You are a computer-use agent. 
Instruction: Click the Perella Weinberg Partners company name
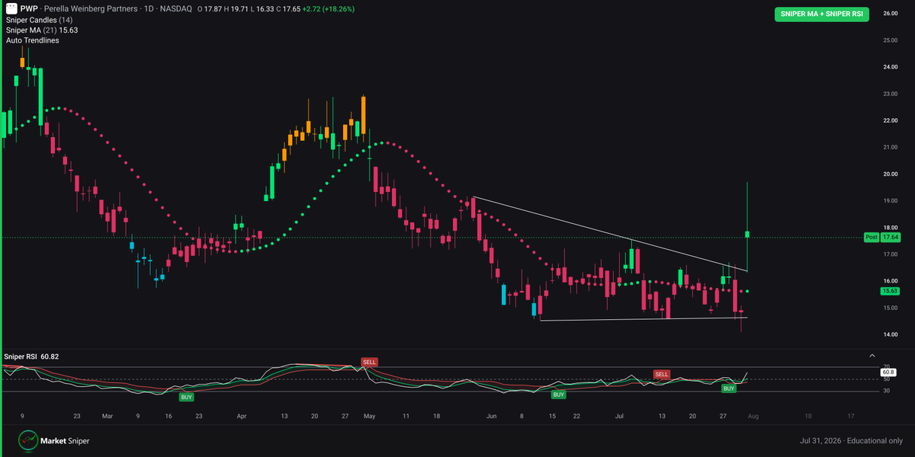point(91,8)
